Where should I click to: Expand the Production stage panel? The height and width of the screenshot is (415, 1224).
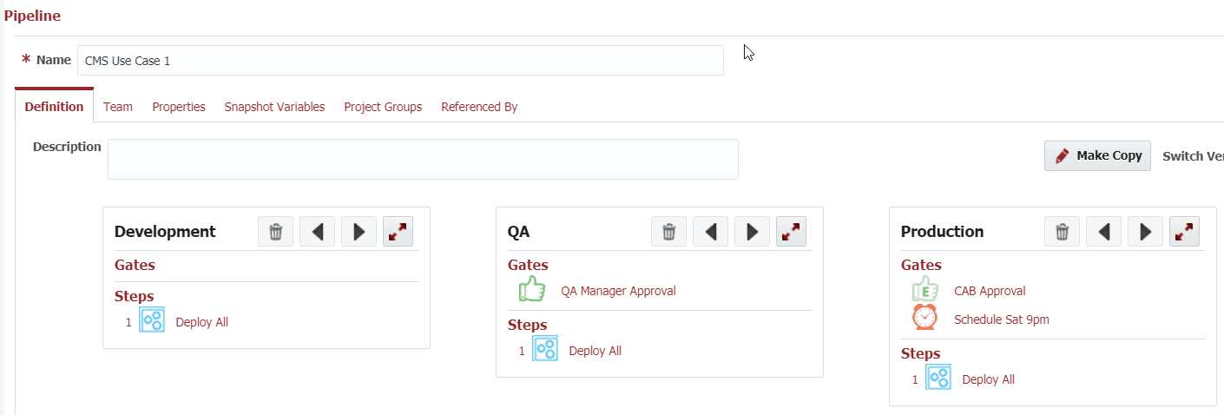coord(1185,232)
